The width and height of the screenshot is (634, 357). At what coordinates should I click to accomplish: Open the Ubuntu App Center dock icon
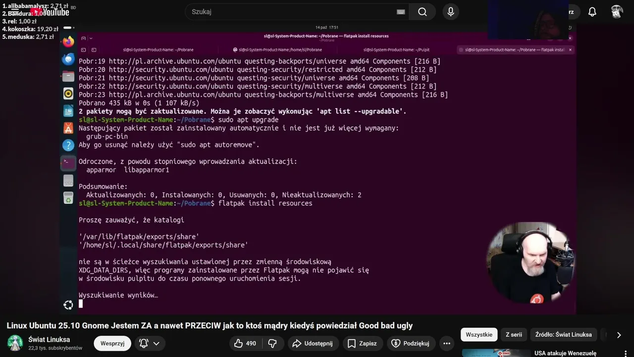[68, 128]
